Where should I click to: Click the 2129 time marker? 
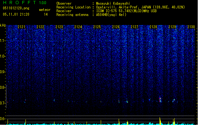coord(172,27)
